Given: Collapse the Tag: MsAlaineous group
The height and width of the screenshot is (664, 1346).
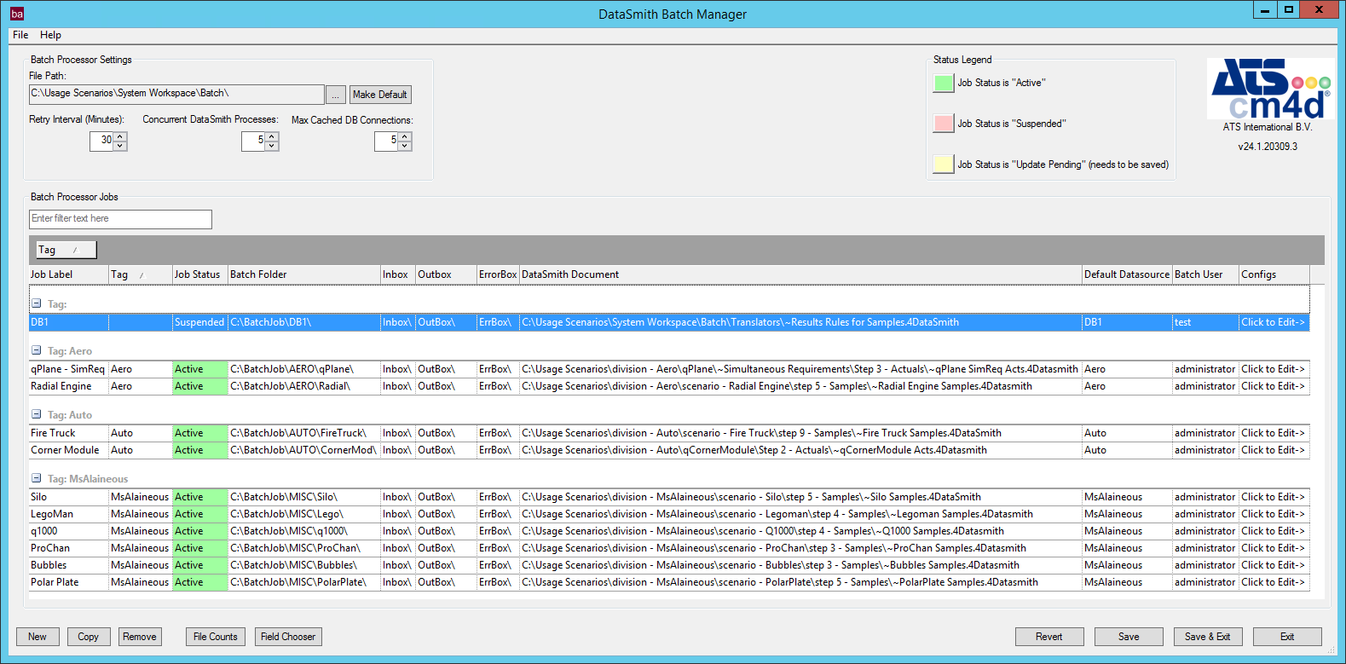Looking at the screenshot, I should (37, 478).
